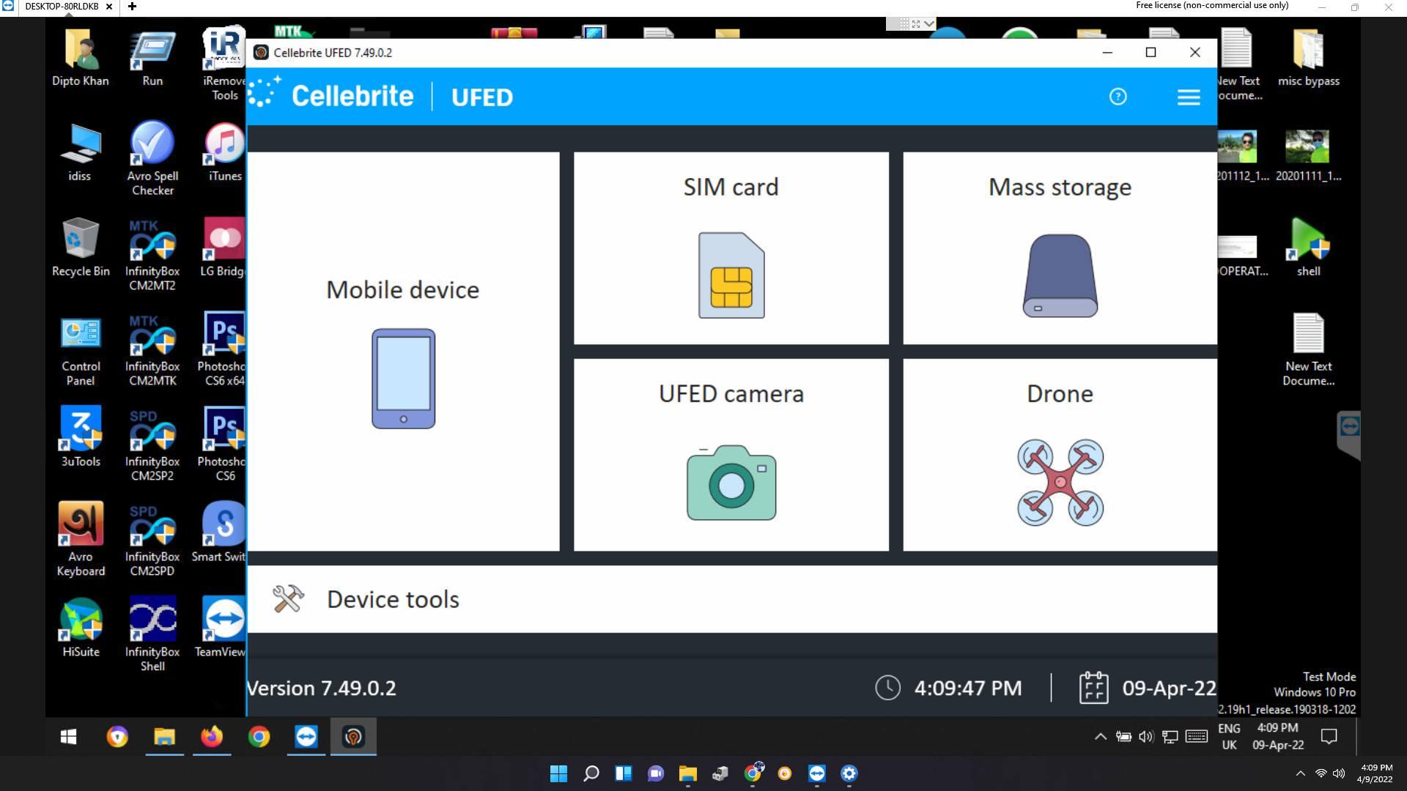Image resolution: width=1407 pixels, height=791 pixels.
Task: Select the shell desktop shortcut
Action: click(x=1308, y=248)
